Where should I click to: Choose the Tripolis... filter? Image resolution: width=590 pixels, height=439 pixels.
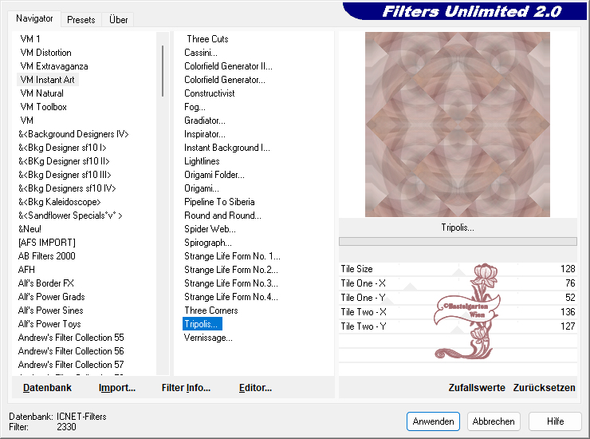202,324
